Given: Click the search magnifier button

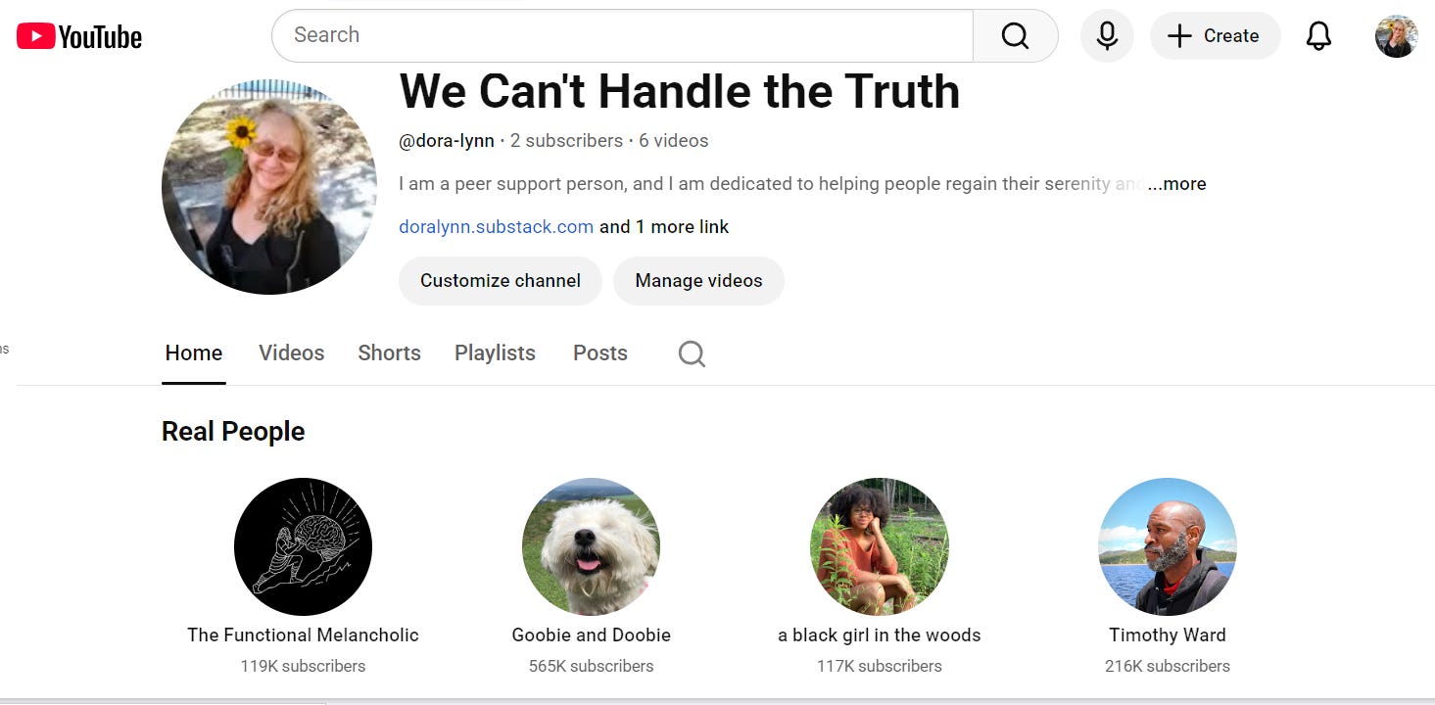Looking at the screenshot, I should tap(1016, 36).
